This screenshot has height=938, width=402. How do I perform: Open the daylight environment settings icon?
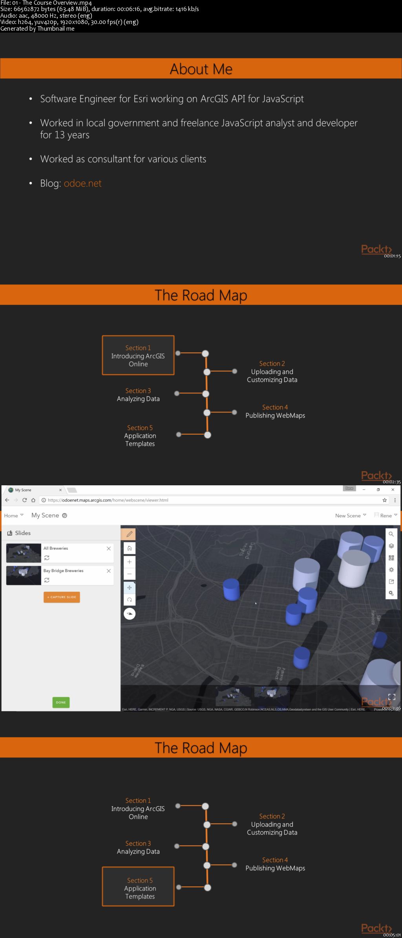(x=391, y=570)
